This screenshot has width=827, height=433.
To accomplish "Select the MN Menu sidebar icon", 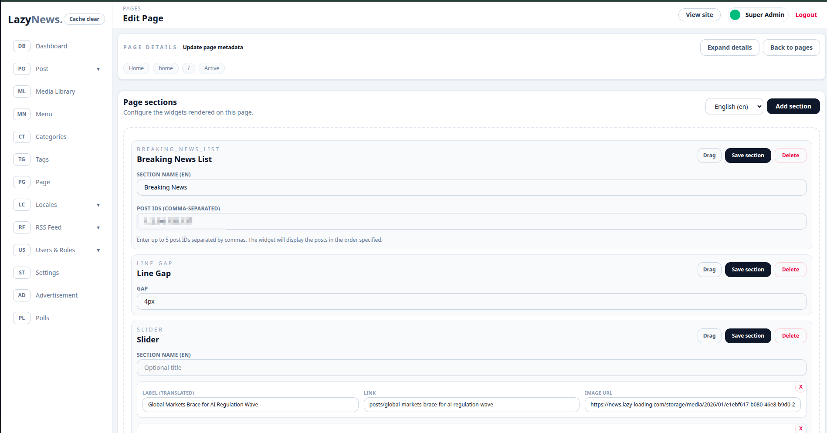I will [22, 114].
